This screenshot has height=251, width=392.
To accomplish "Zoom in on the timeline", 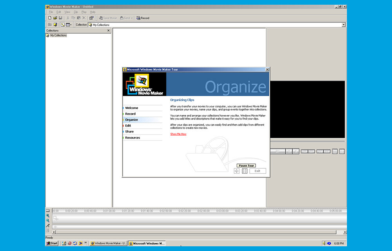I will [48, 215].
